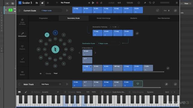Mute circle audio with speaker icon
The height and width of the screenshot is (108, 193).
tap(40, 73)
